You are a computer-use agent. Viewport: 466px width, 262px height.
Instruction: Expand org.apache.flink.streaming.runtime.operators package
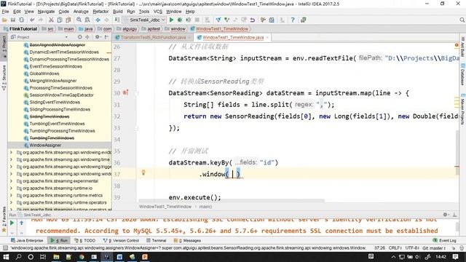click(x=12, y=202)
